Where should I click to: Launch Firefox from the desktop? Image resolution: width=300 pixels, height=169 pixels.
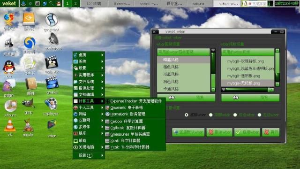tap(9, 20)
